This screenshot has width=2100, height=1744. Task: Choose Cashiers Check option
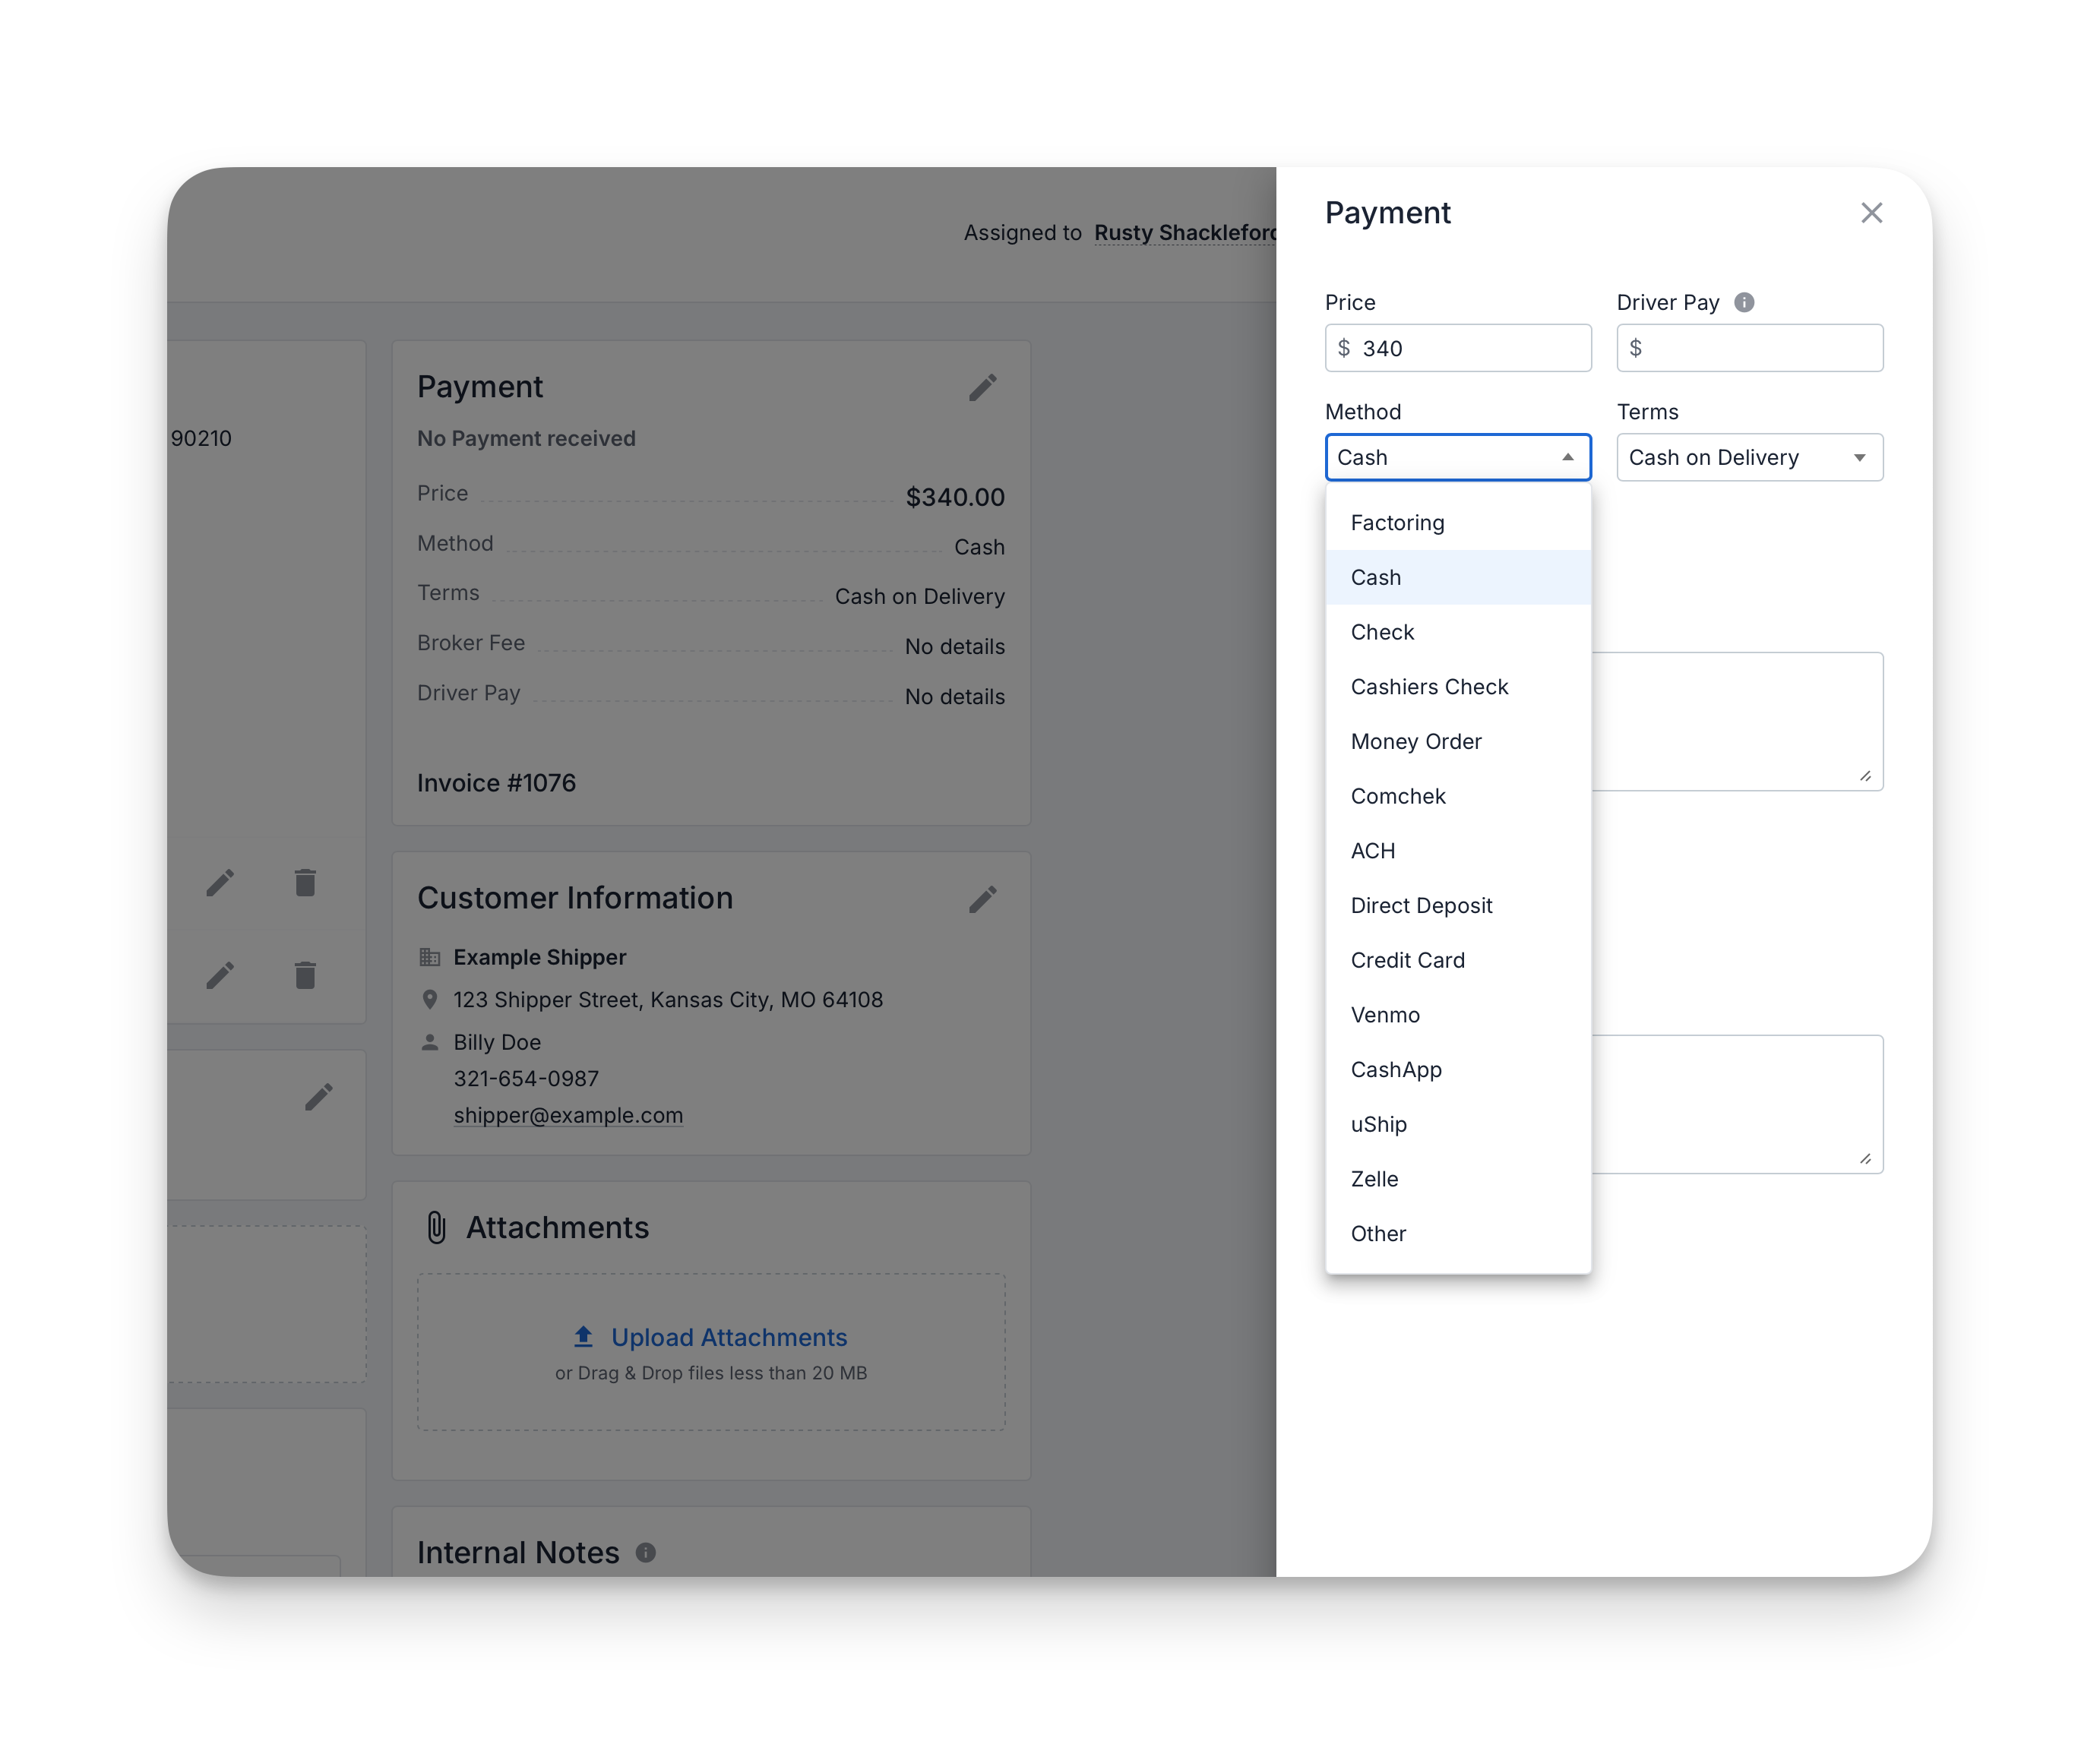coord(1458,687)
